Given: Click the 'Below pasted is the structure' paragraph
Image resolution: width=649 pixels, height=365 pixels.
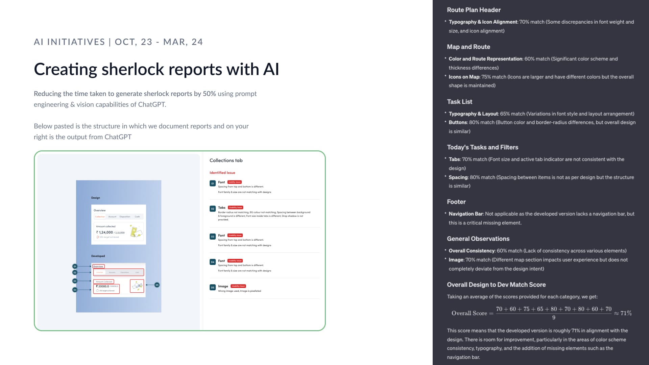Looking at the screenshot, I should click(x=141, y=131).
